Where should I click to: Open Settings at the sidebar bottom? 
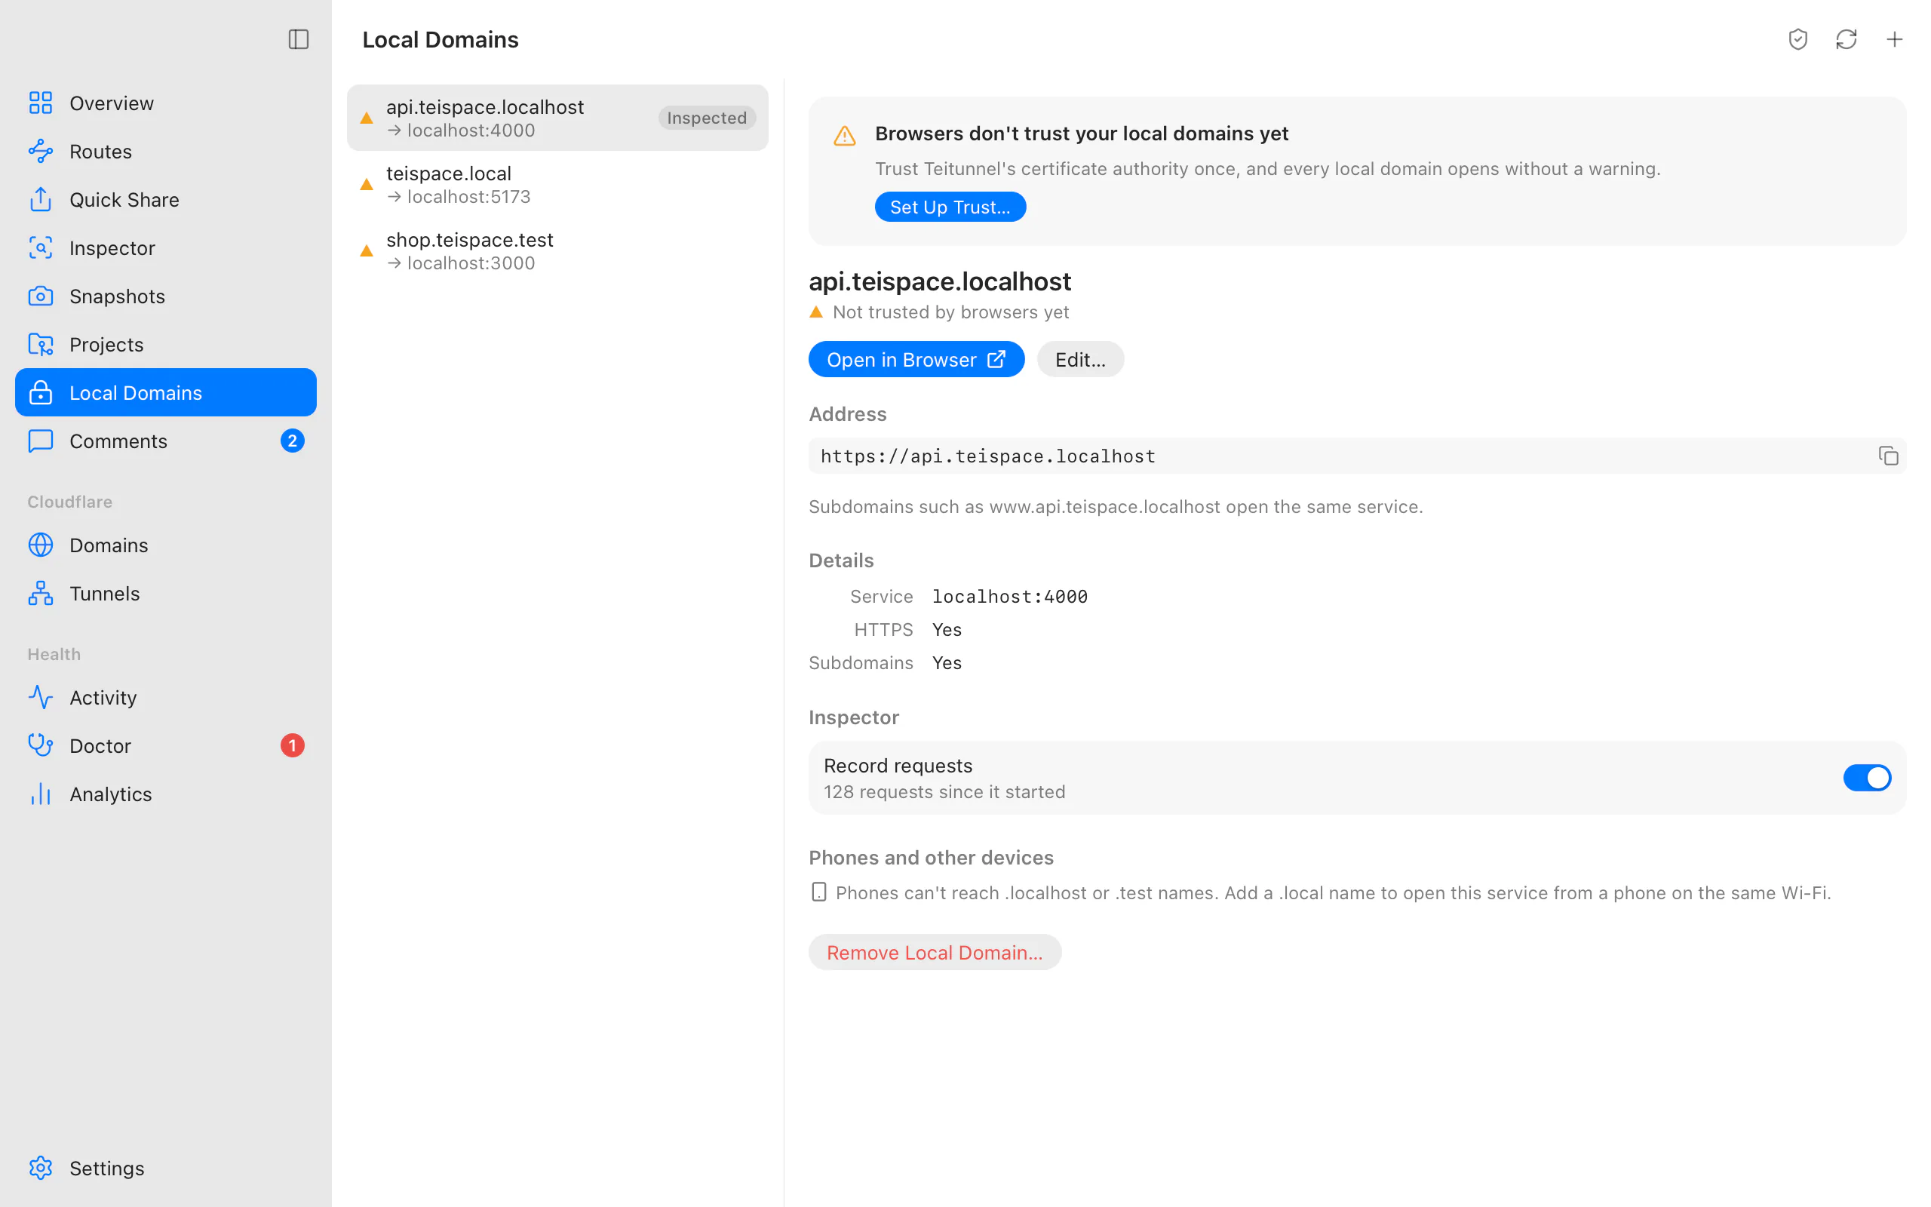[x=166, y=1168]
